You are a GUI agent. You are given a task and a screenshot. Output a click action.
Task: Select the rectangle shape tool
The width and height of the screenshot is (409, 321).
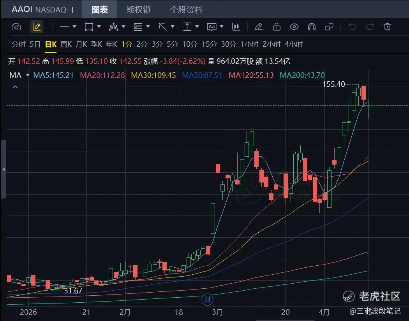(89, 26)
